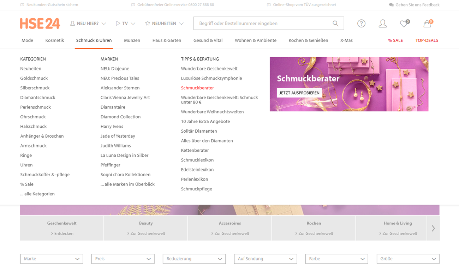Open the Diamantschmuck category link
The height and width of the screenshot is (265, 459).
[38, 97]
